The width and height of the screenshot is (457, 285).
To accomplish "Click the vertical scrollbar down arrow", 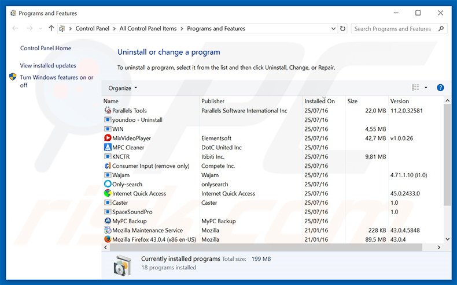I will (447, 239).
